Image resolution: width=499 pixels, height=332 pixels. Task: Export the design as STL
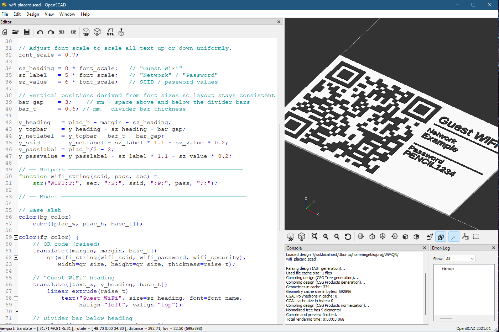click(110, 32)
